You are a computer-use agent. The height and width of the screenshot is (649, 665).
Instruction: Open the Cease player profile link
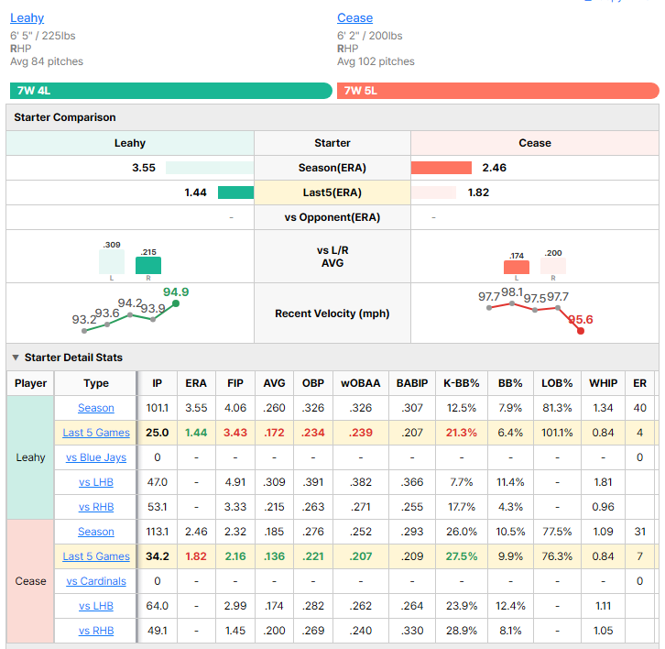pyautogui.click(x=354, y=17)
